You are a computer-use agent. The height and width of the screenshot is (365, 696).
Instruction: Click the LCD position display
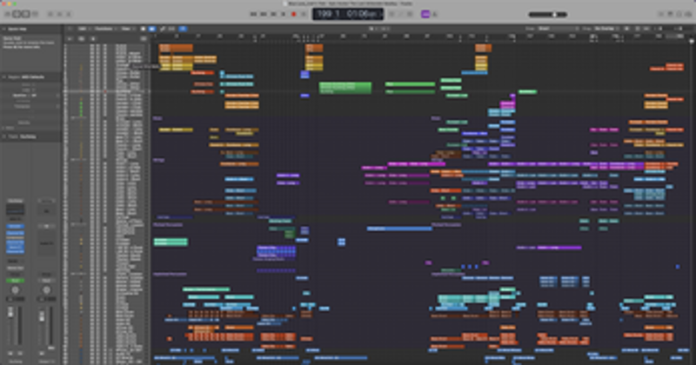(x=347, y=14)
